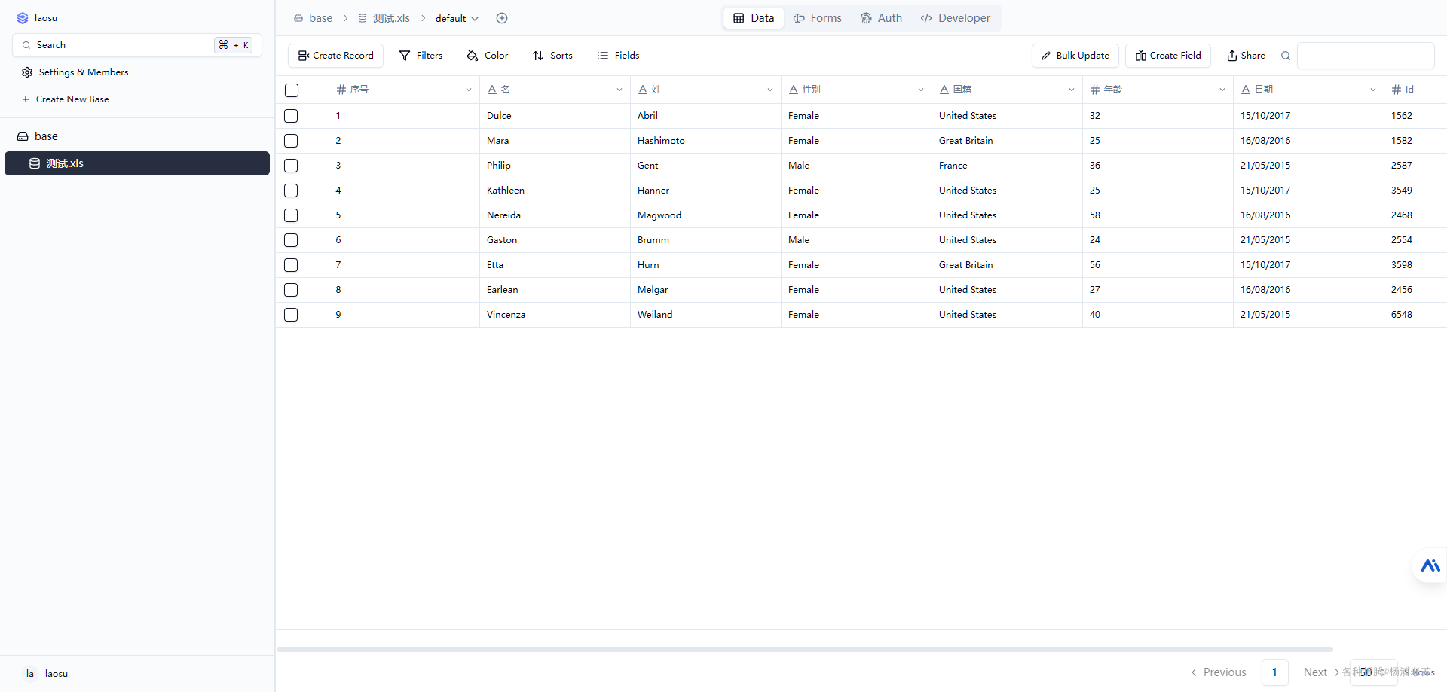Viewport: 1447px width, 692px height.
Task: Open Settings & Members
Action: tap(75, 72)
